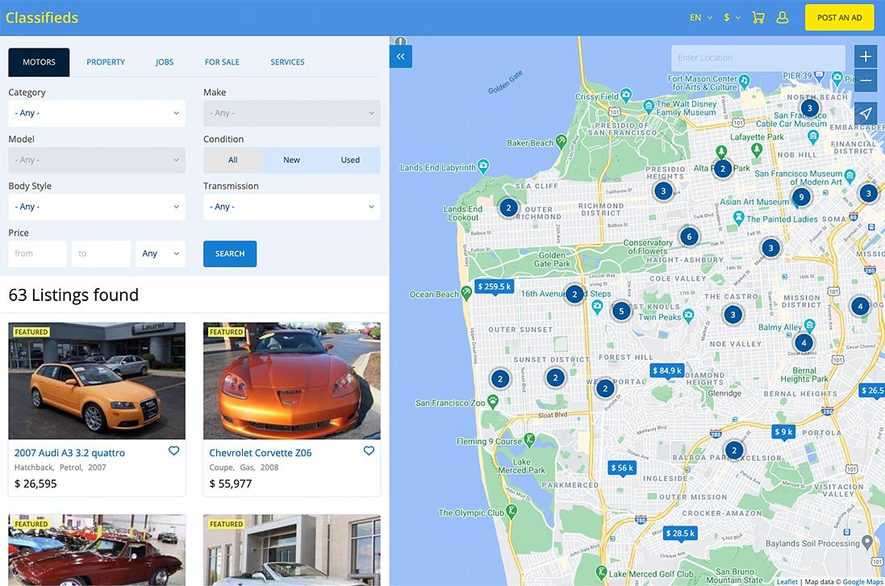Image resolution: width=885 pixels, height=586 pixels.
Task: Select the Used condition option
Action: [350, 161]
